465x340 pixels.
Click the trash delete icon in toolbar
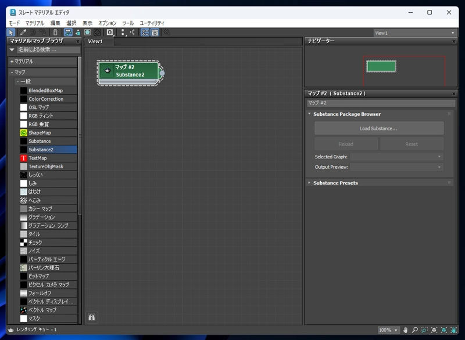pyautogui.click(x=55, y=33)
